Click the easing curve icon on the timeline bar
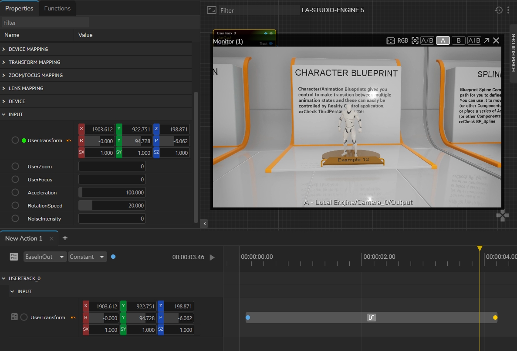The height and width of the screenshot is (351, 517). [x=371, y=318]
